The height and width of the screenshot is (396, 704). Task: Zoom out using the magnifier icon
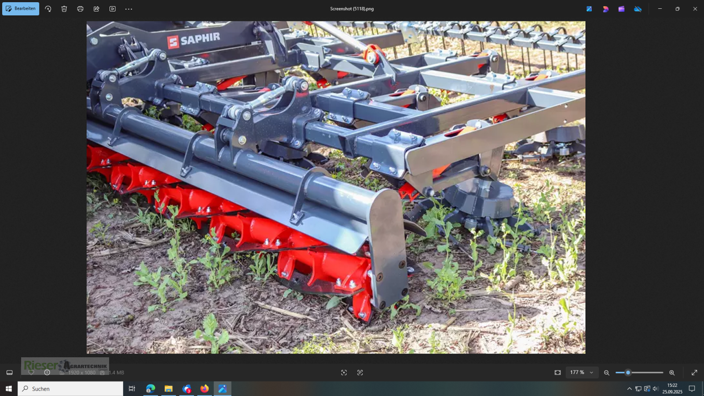(x=607, y=372)
